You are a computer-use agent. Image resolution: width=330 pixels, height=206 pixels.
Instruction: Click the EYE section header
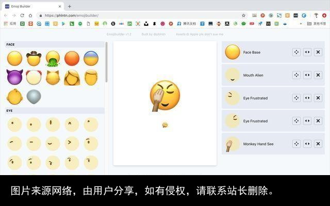[54, 111]
